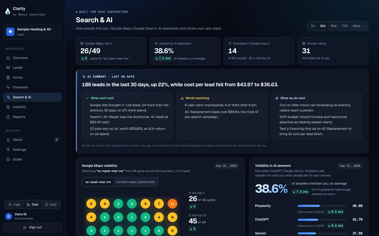Switch theme to Auto

(x=51, y=205)
